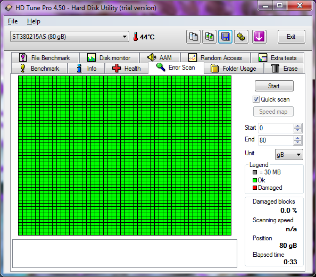Open the File menu
This screenshot has width=316, height=277.
(13, 21)
